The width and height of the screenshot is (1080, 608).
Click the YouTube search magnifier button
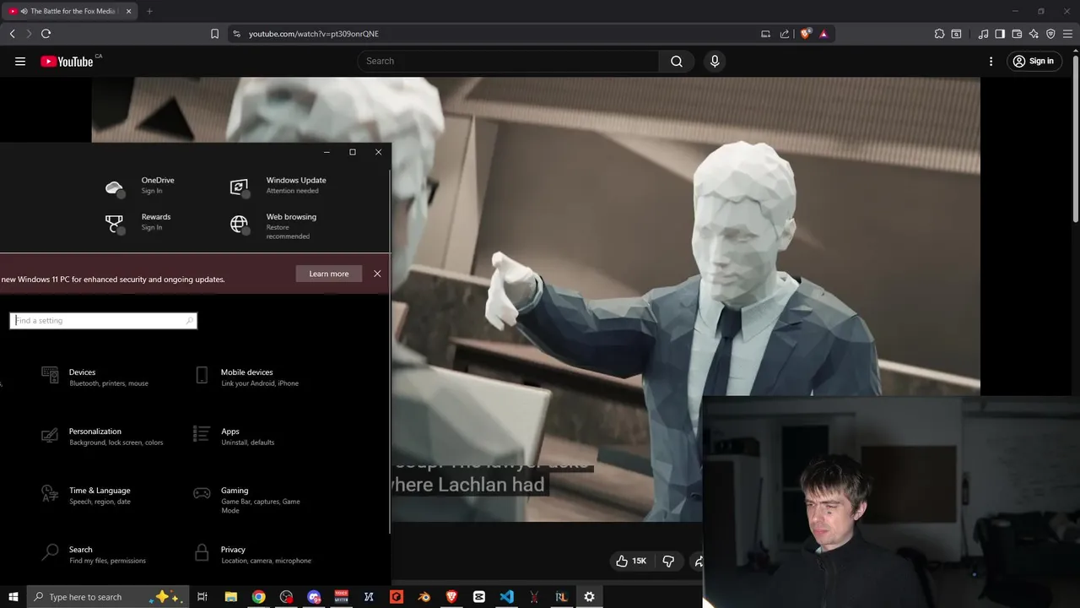pos(677,61)
